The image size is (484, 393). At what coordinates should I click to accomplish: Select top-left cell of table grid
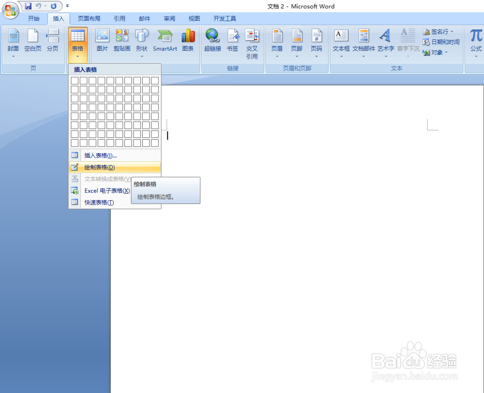(75, 80)
